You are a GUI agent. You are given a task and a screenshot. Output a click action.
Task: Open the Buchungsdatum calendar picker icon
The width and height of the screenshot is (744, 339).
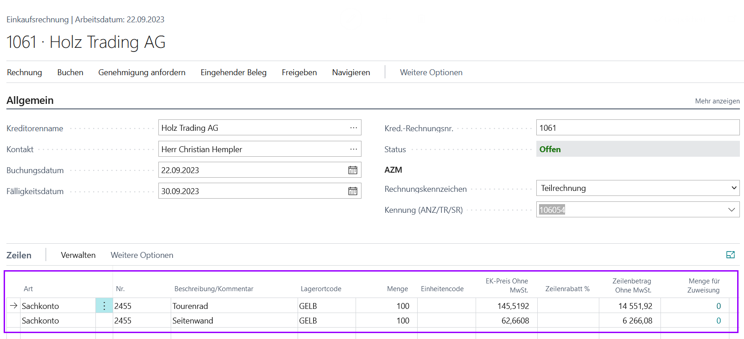[353, 170]
